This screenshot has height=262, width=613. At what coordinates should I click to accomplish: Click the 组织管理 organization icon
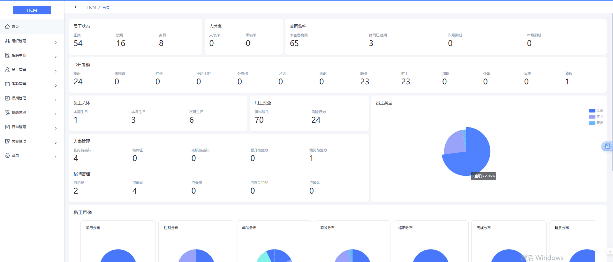7,41
